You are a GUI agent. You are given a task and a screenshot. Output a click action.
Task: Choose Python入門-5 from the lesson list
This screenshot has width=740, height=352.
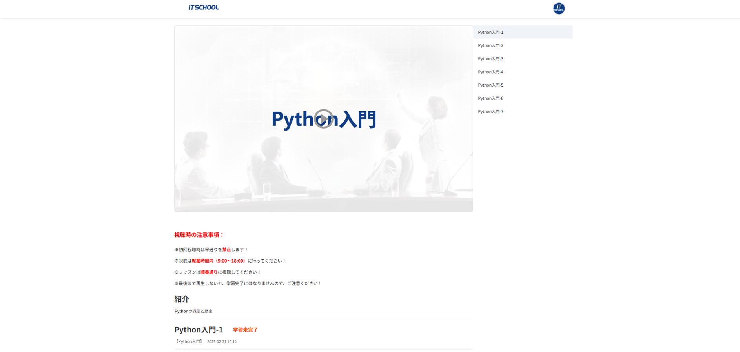coord(490,85)
